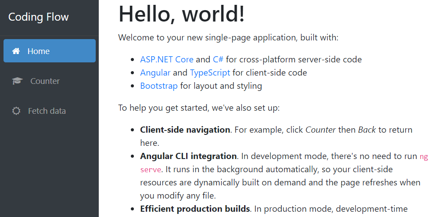The image size is (439, 217).
Task: Click the bold Efficient production builds text
Action: click(195, 209)
